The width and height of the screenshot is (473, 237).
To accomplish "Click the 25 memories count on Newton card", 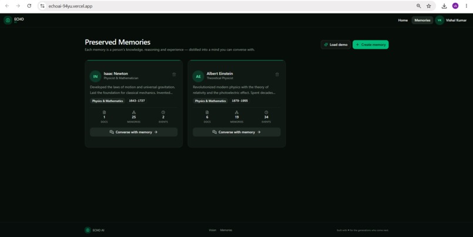I will click(134, 117).
